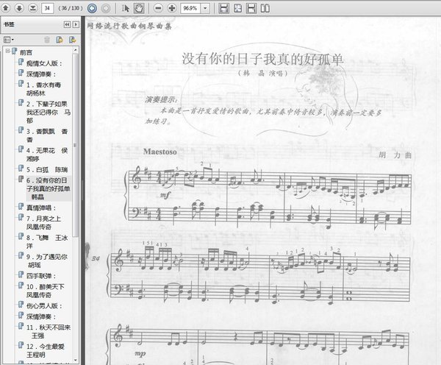The image size is (441, 365).
Task: Click the page count label (36 / 130)
Action: pyautogui.click(x=71, y=8)
